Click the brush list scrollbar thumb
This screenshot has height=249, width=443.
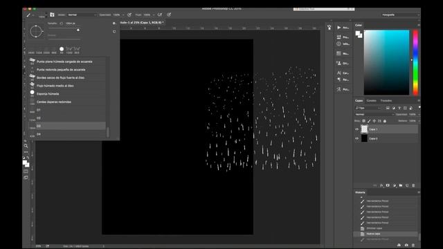(108, 132)
